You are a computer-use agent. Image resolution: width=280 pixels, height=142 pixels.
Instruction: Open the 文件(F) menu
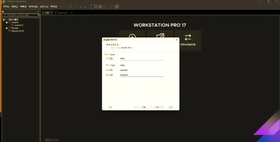coord(6,6)
